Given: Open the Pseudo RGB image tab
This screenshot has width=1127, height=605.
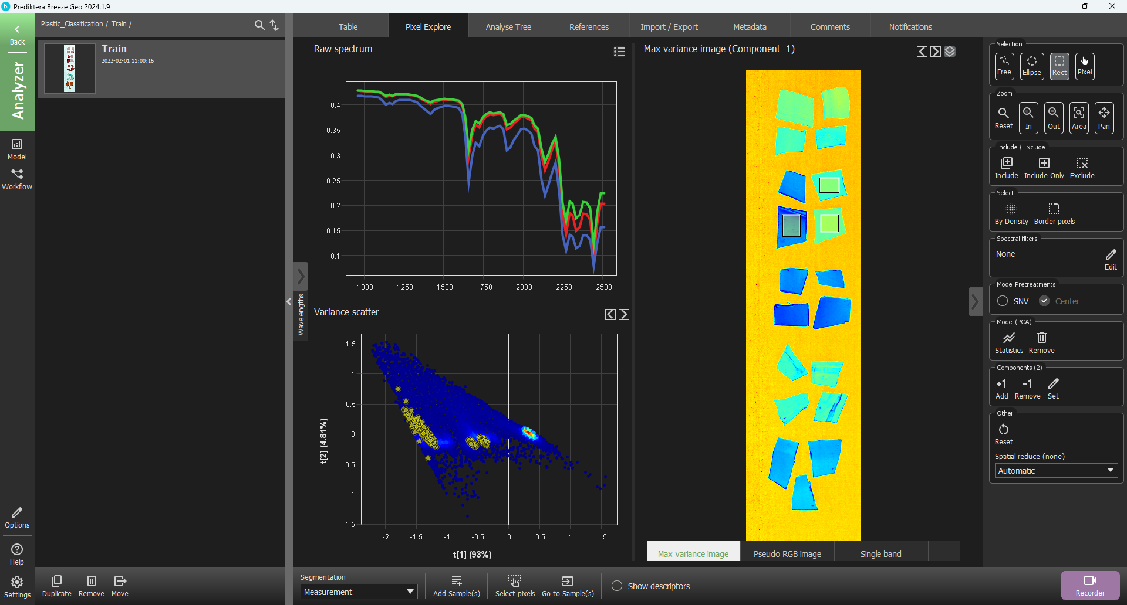Looking at the screenshot, I should [787, 554].
